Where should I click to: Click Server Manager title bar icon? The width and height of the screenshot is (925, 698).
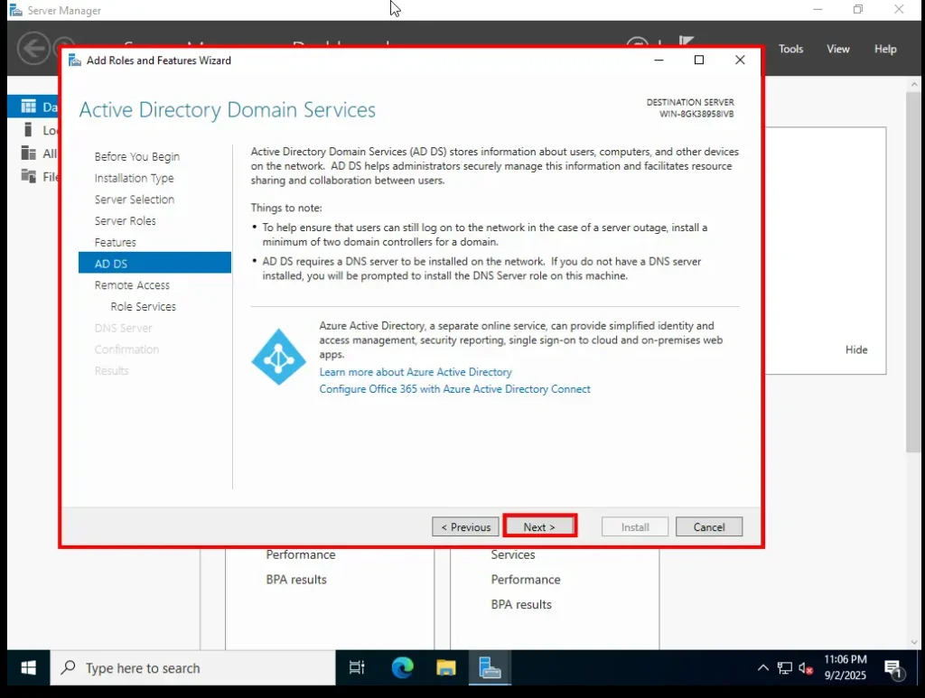16,10
